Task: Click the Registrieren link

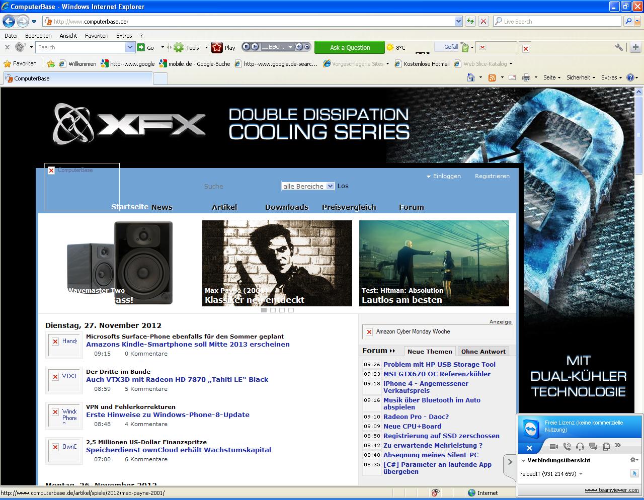Action: [492, 176]
